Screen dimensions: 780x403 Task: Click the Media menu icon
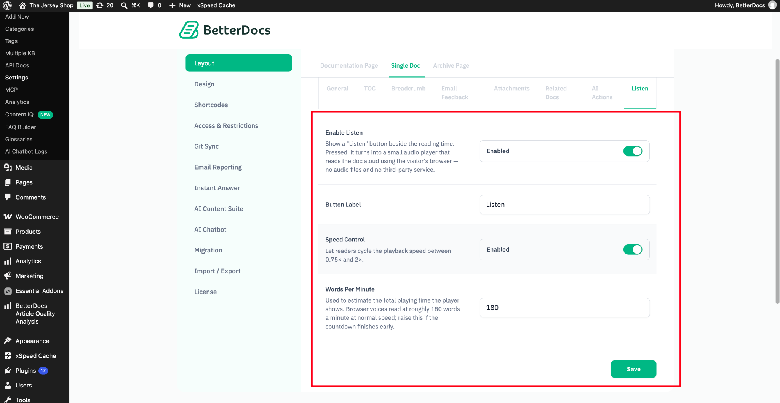(x=8, y=167)
